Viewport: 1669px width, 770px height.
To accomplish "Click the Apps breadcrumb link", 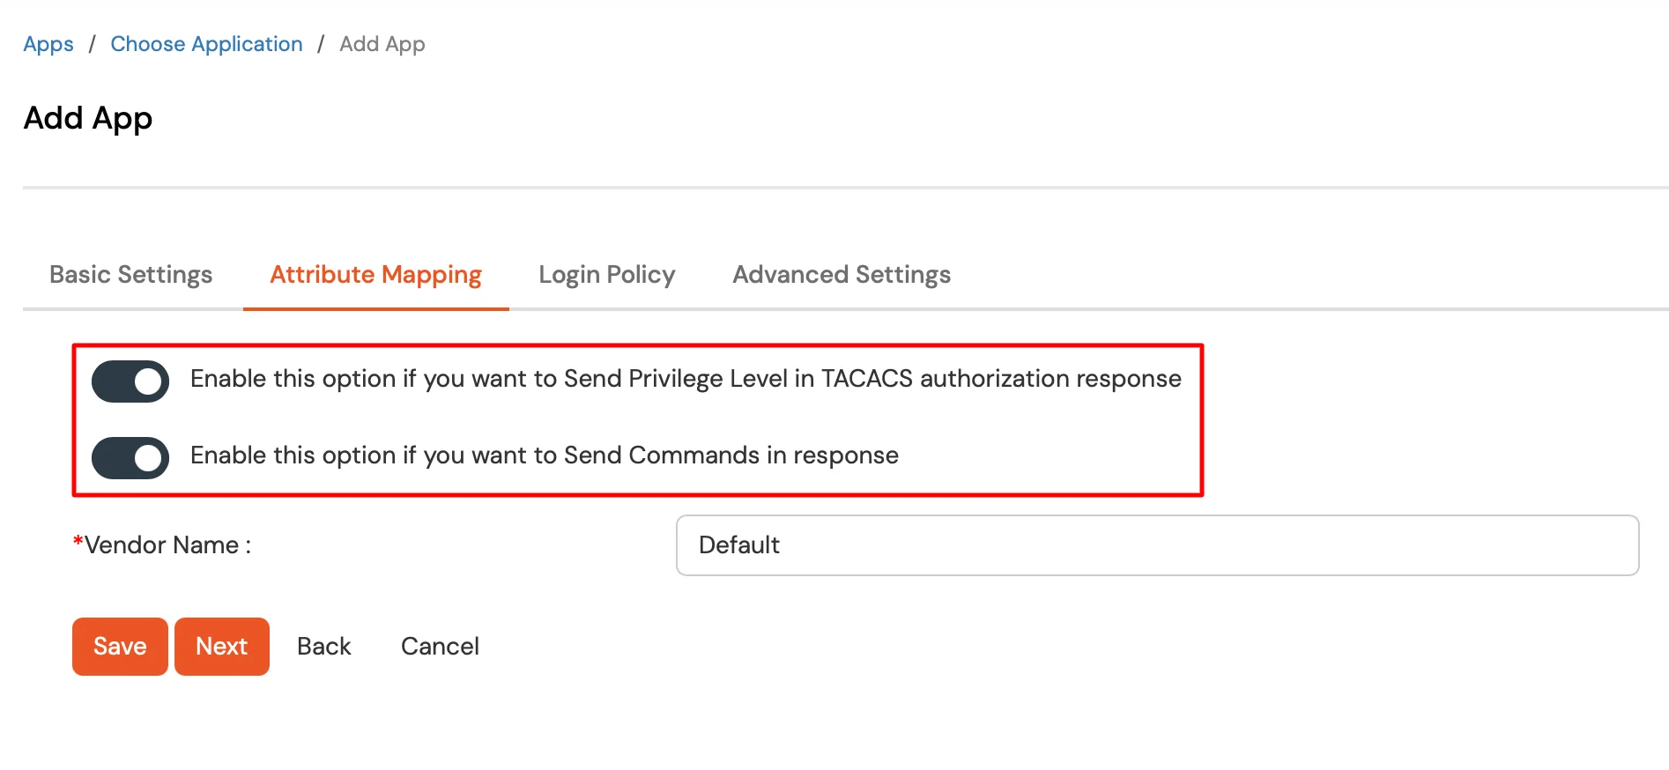I will tap(48, 44).
